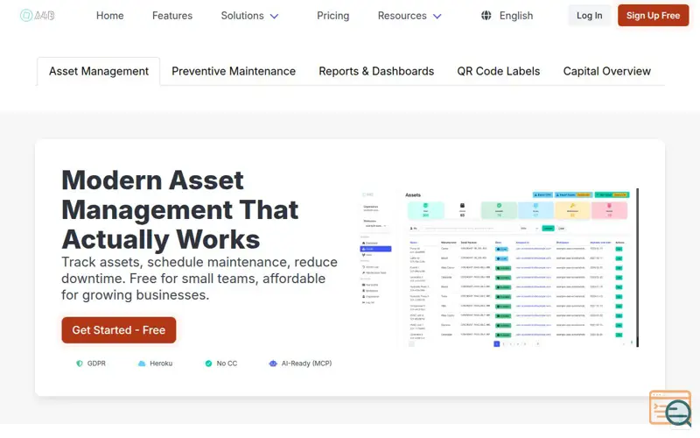Open the floating magnifier widget icon
The width and height of the screenshot is (700, 438).
[670, 408]
